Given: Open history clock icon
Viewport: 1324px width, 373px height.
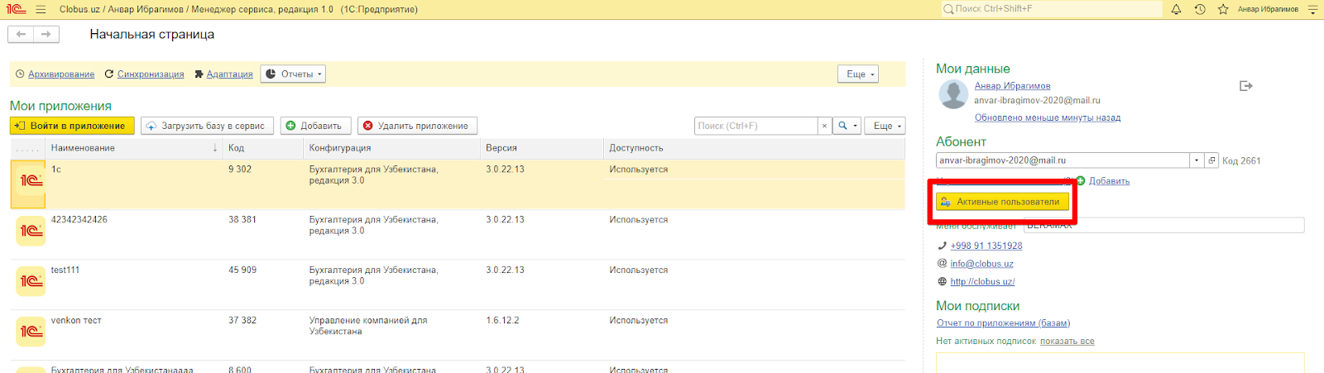Looking at the screenshot, I should click(1200, 10).
